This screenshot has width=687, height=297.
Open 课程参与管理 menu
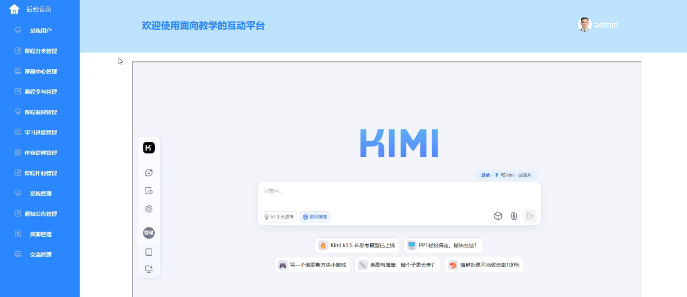40,92
